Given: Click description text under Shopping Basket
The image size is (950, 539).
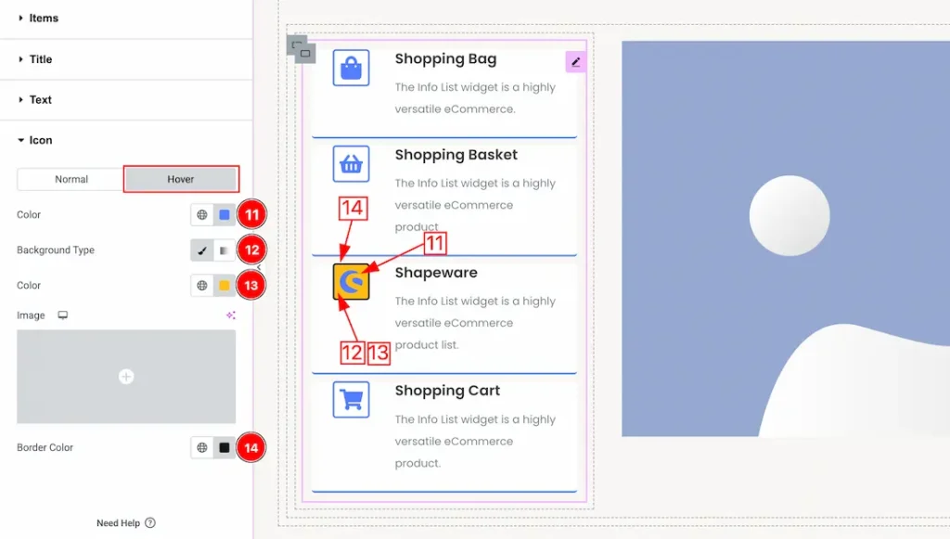Looking at the screenshot, I should tap(475, 205).
